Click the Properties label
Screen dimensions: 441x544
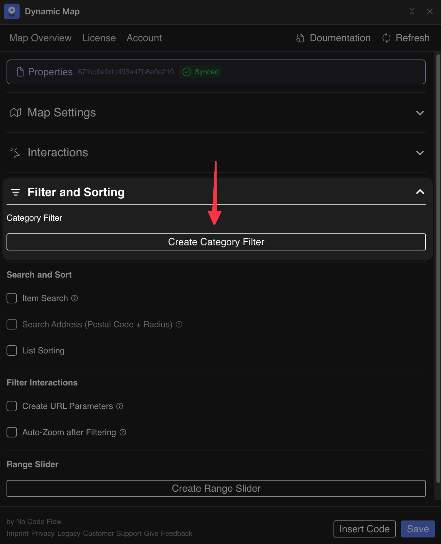click(50, 72)
